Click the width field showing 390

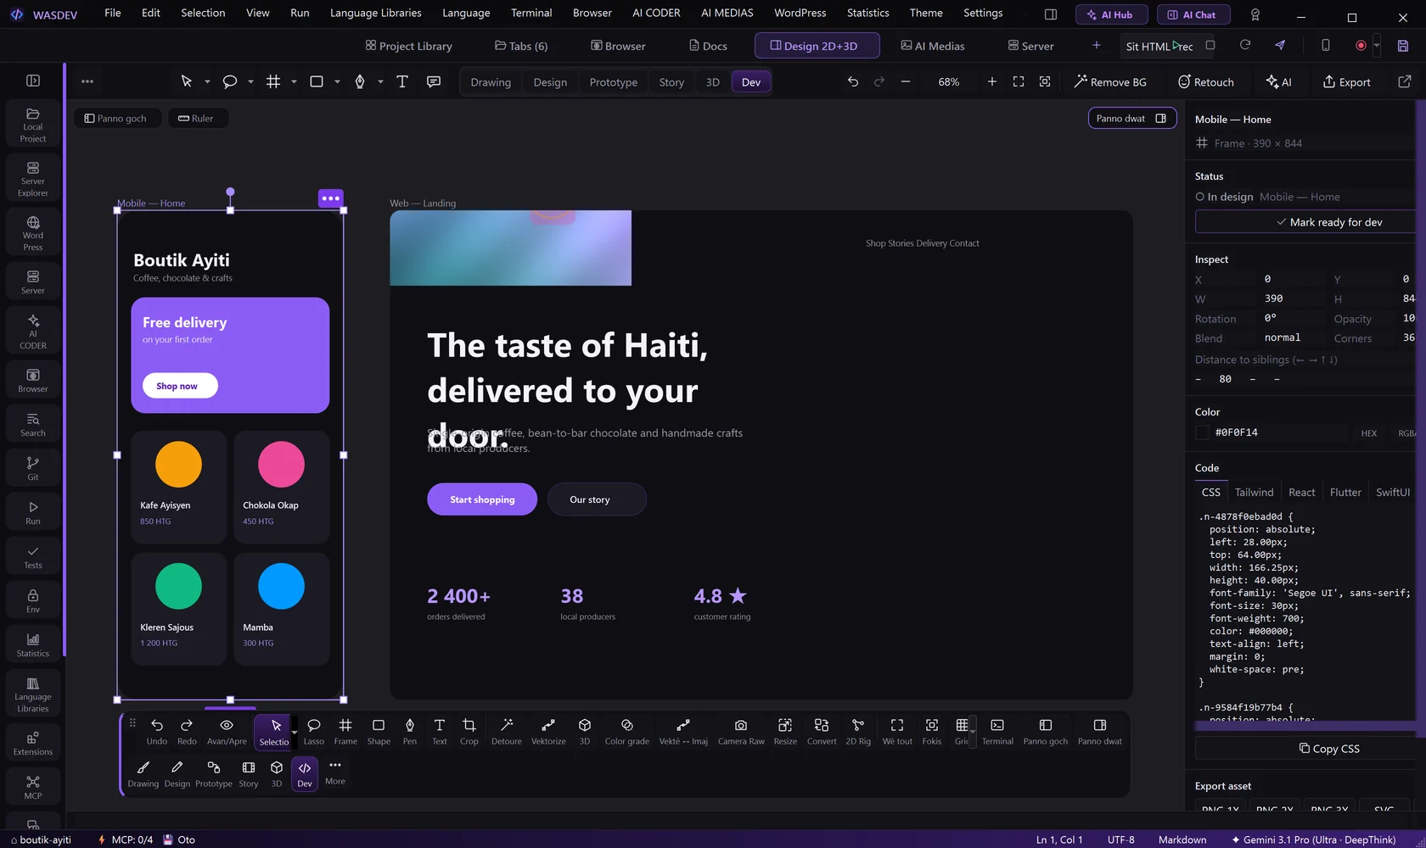(1290, 298)
